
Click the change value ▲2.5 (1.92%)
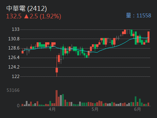coord(43,16)
